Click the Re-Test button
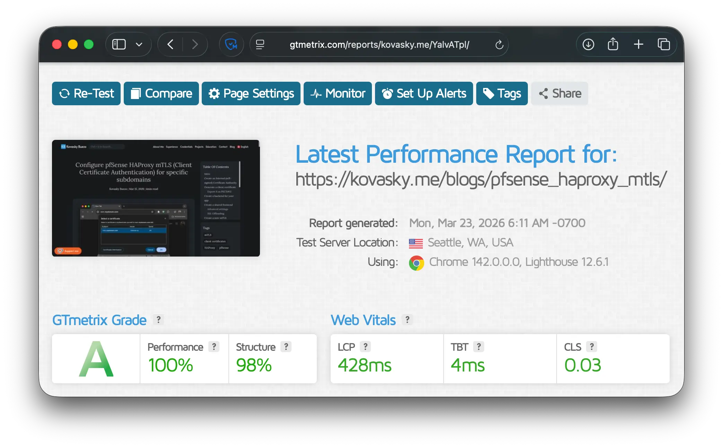723x448 pixels. coord(86,93)
